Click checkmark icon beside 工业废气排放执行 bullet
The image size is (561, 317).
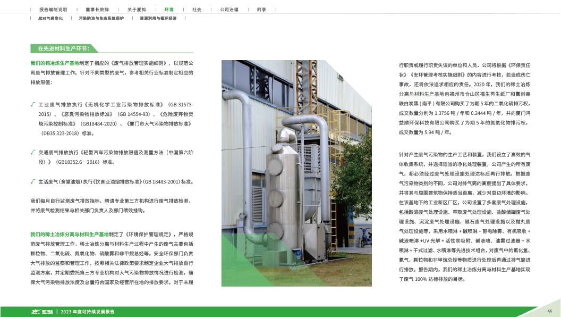[x=33, y=105]
